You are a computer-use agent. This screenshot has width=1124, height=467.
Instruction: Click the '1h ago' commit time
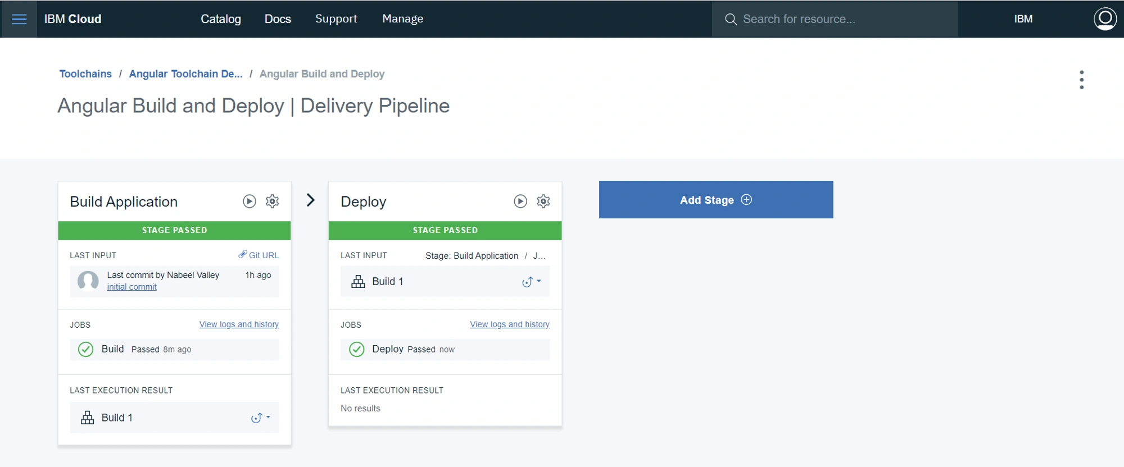coord(258,275)
